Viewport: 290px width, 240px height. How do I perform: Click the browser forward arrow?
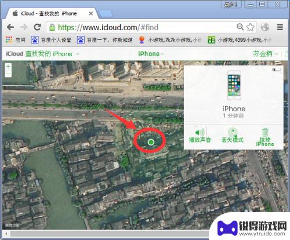(x=24, y=27)
